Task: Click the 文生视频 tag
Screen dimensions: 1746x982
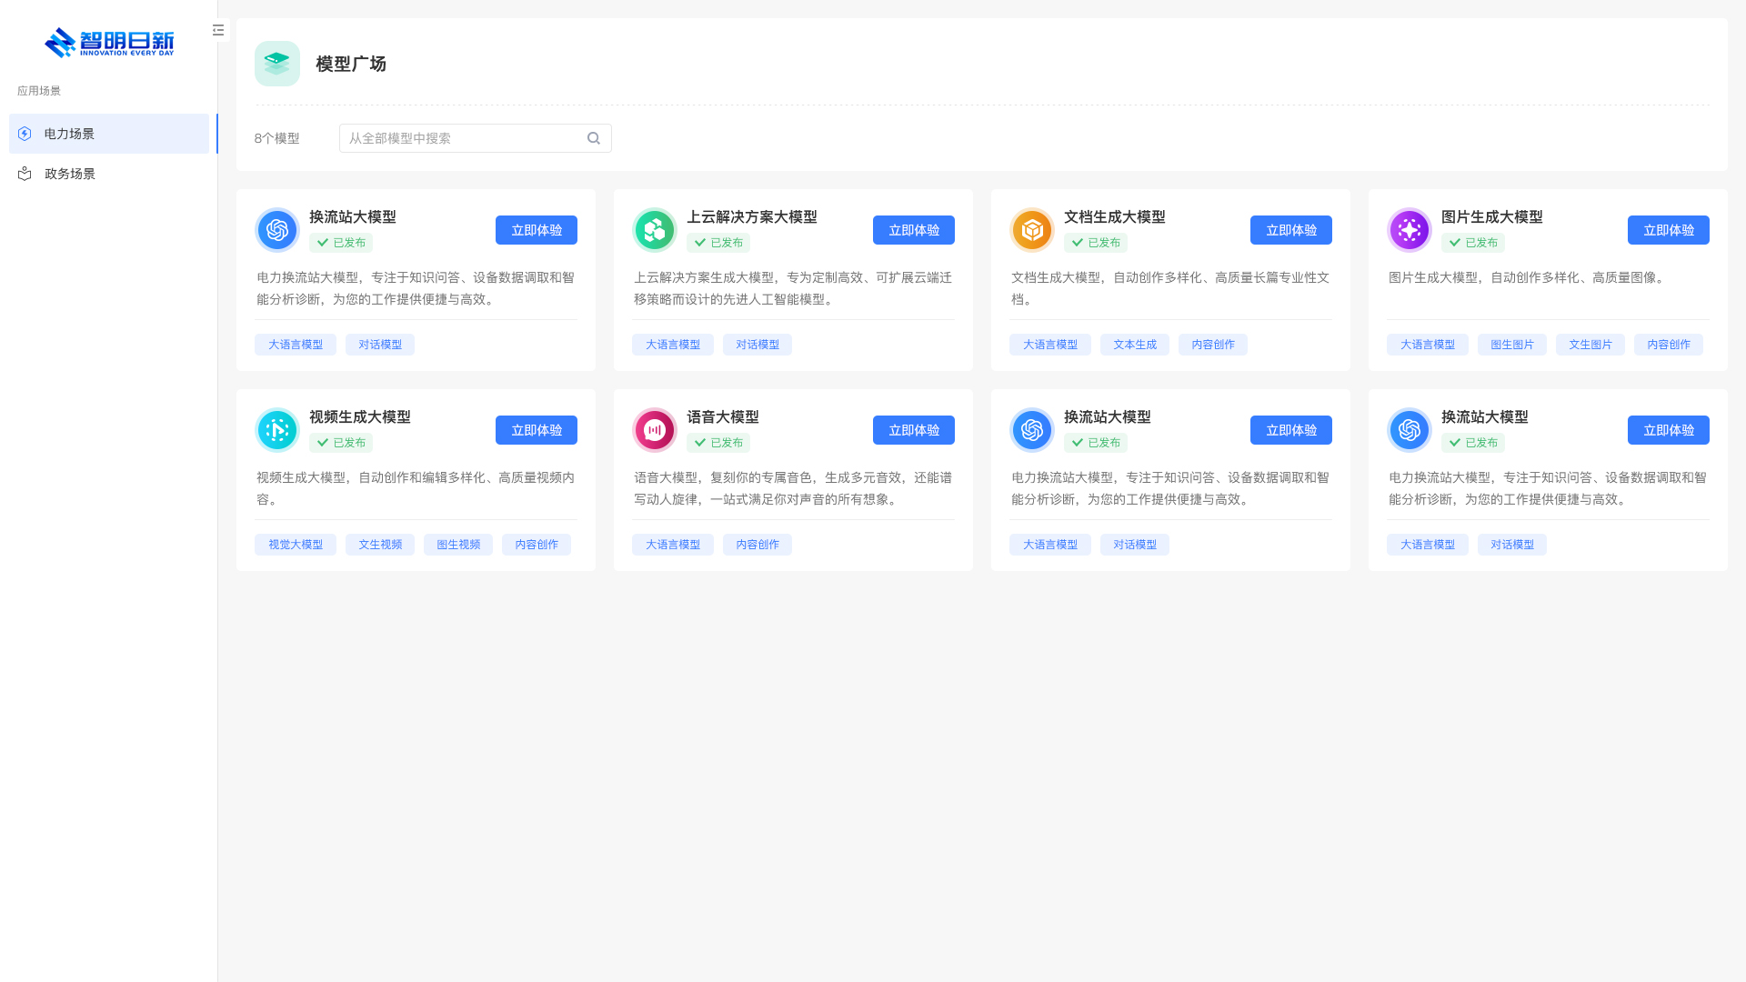Action: (x=380, y=545)
